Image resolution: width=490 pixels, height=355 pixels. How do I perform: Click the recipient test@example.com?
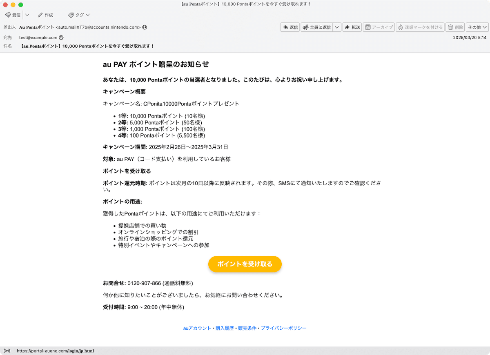click(38, 38)
